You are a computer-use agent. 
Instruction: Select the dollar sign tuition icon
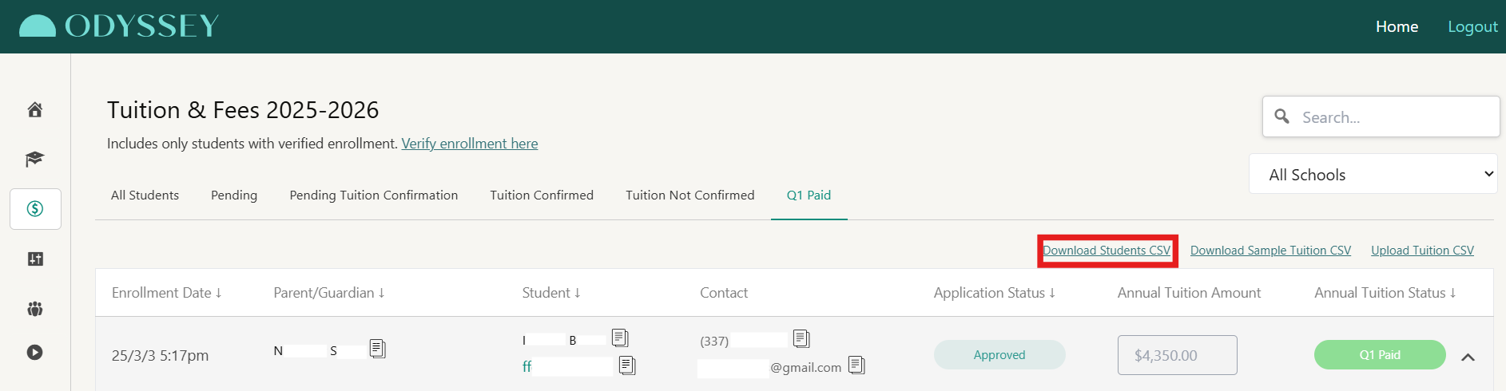click(35, 209)
